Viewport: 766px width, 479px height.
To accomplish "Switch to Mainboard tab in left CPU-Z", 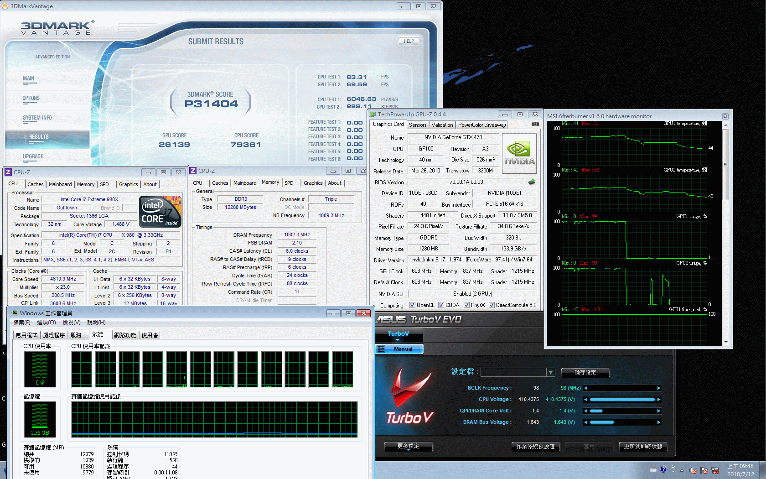I will click(60, 184).
